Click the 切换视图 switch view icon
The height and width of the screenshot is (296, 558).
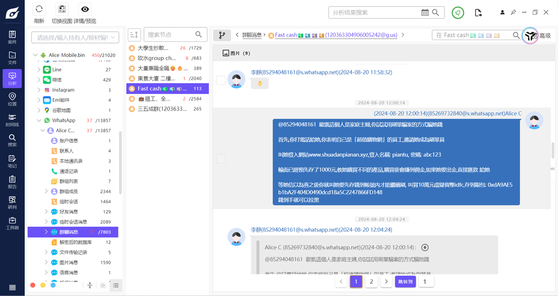tap(62, 9)
